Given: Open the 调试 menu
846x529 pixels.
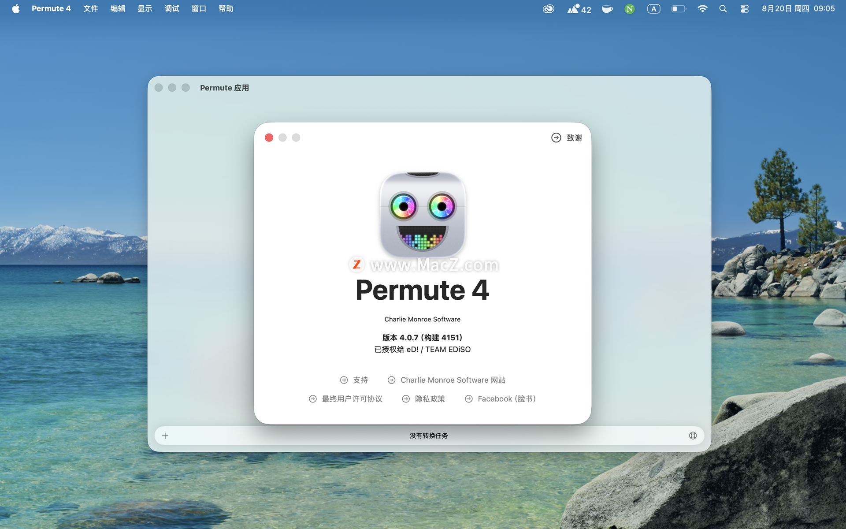Looking at the screenshot, I should point(172,9).
